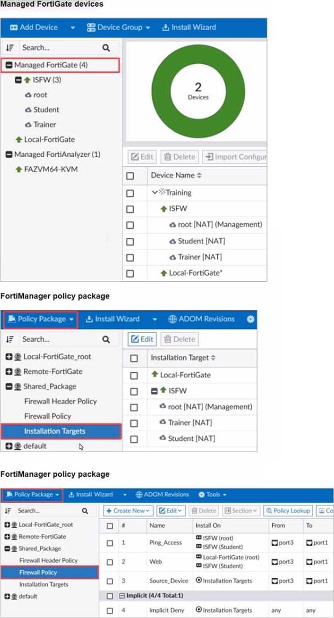The height and width of the screenshot is (618, 334).
Task: Check the box beside Local-FortiGate* in device table
Action: tap(130, 273)
